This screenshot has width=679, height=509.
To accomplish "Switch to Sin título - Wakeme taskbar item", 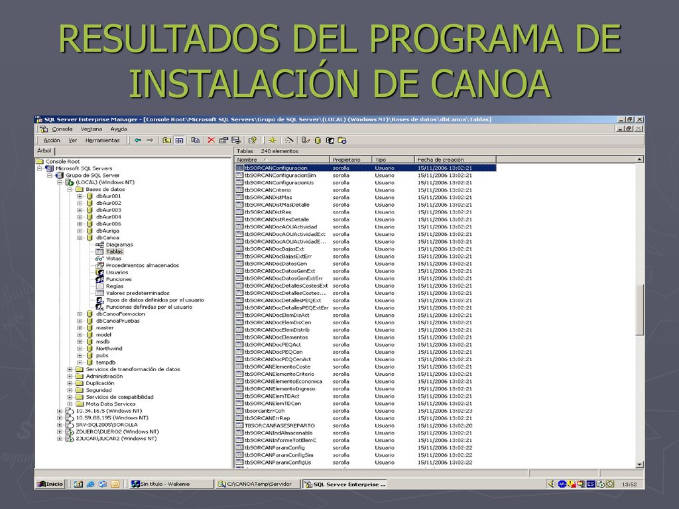I will (x=172, y=484).
